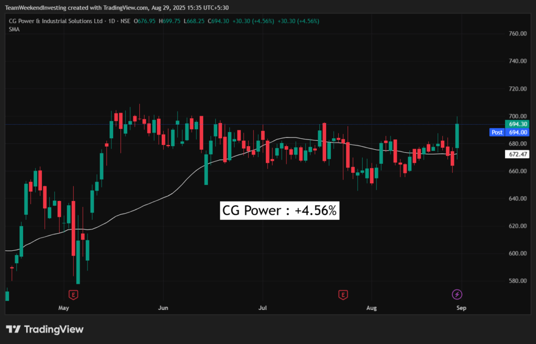Click the 760.00 price axis label
The width and height of the screenshot is (536, 344).
pos(518,34)
